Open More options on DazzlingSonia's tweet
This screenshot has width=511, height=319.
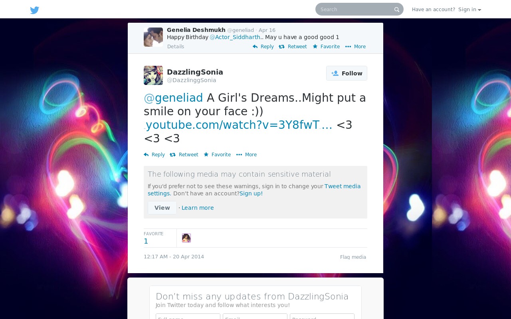[246, 155]
